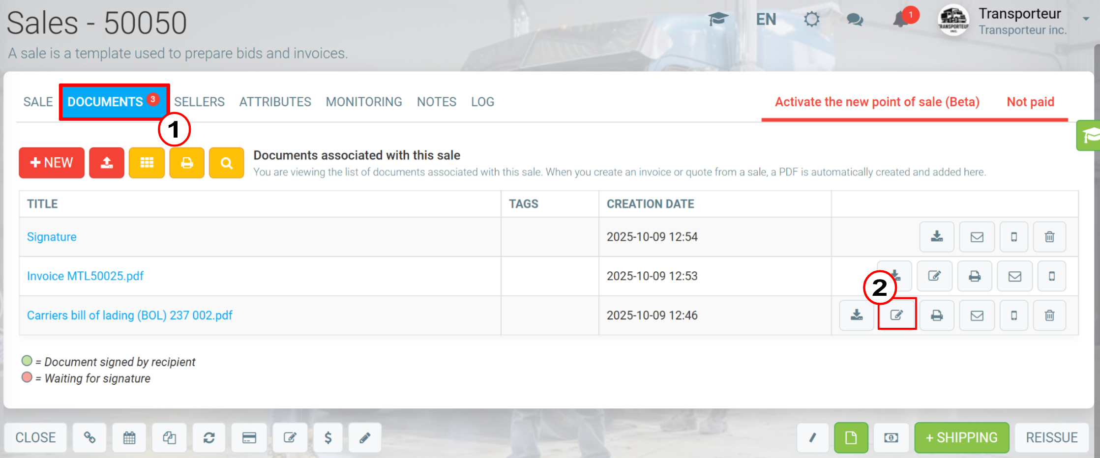Screen dimensions: 1100x458
Task: Open the DOCUMENTS tab
Action: point(114,102)
